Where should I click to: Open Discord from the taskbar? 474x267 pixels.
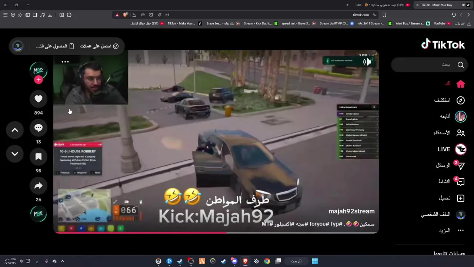click(234, 261)
